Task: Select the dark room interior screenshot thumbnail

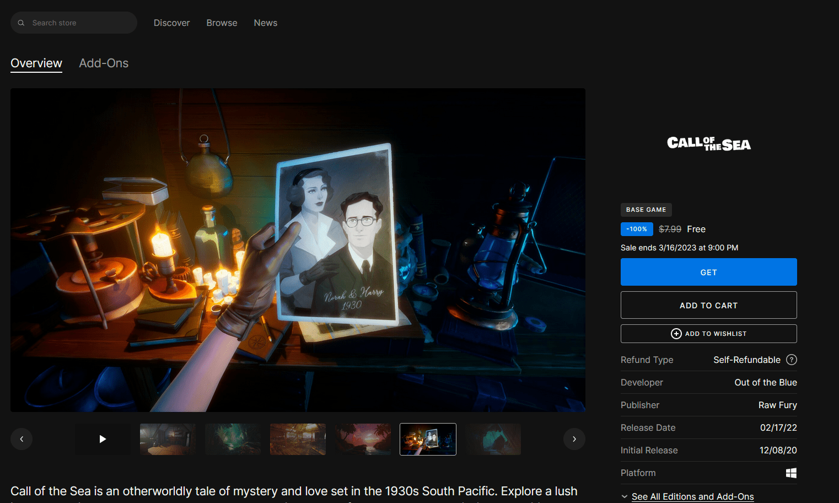Action: (168, 439)
